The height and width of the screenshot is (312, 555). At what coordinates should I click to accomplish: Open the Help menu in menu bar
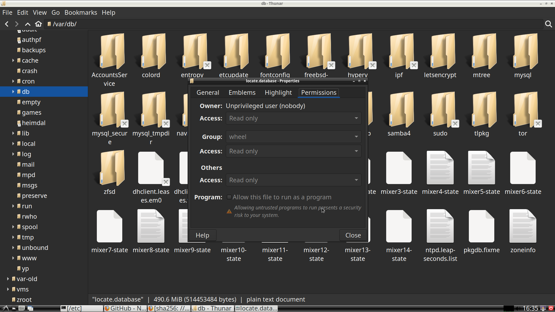point(108,12)
